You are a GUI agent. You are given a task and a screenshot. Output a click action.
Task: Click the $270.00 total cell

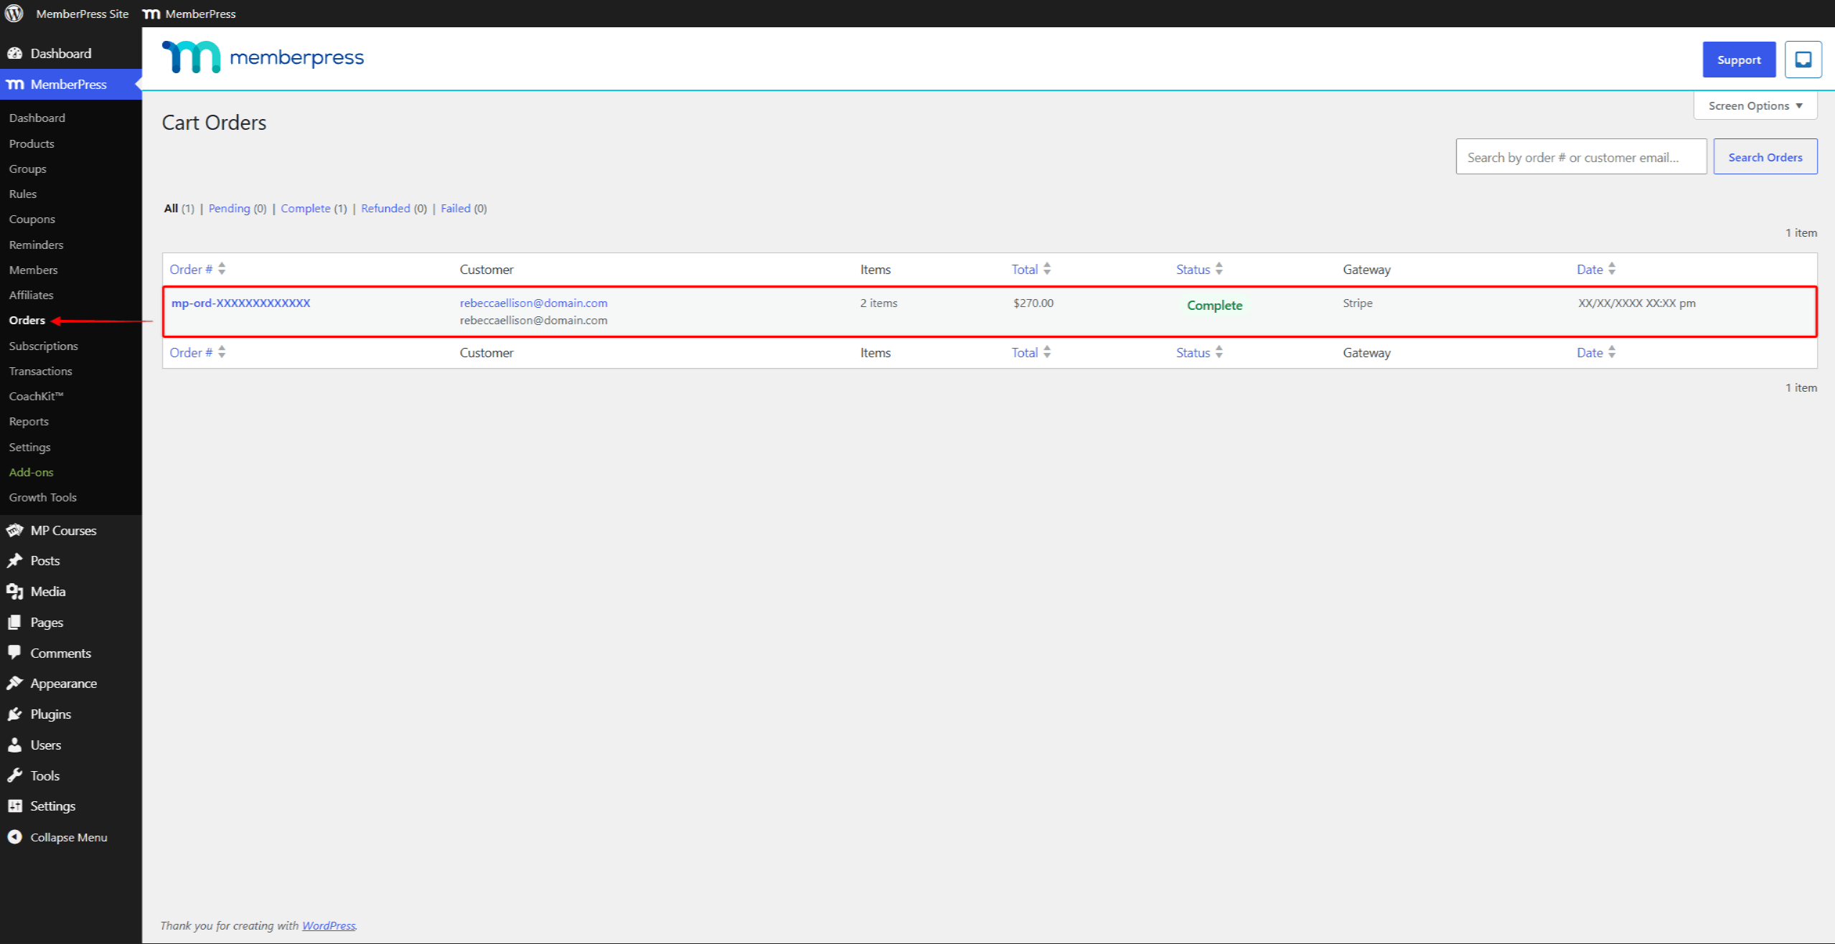pos(1033,303)
